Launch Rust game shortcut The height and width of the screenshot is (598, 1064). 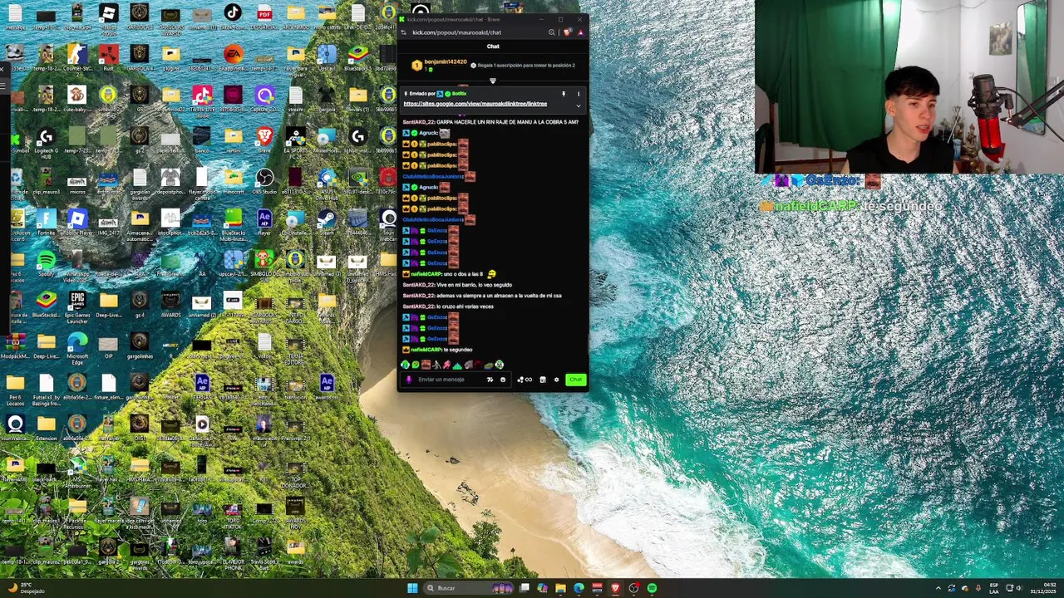click(x=108, y=58)
